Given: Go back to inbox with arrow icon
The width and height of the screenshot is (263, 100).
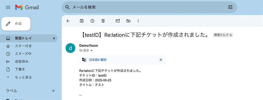Looking at the screenshot, I should click(x=68, y=21).
